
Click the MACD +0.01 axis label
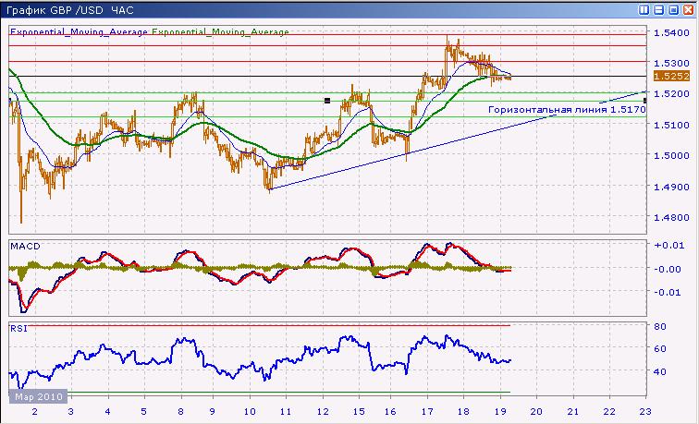tap(667, 245)
